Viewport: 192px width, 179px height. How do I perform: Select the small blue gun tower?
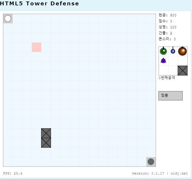173,51
